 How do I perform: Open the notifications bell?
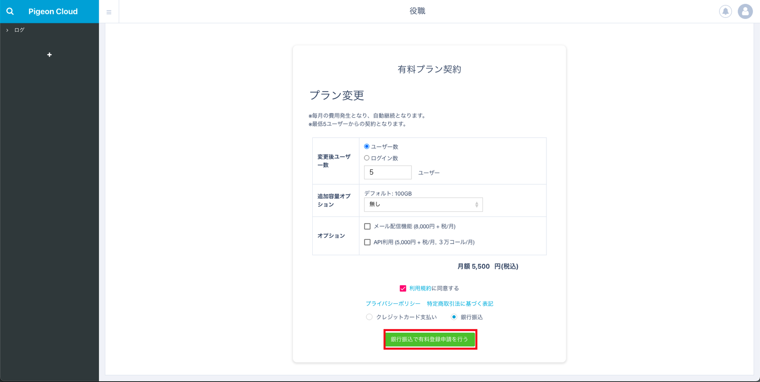pos(725,11)
